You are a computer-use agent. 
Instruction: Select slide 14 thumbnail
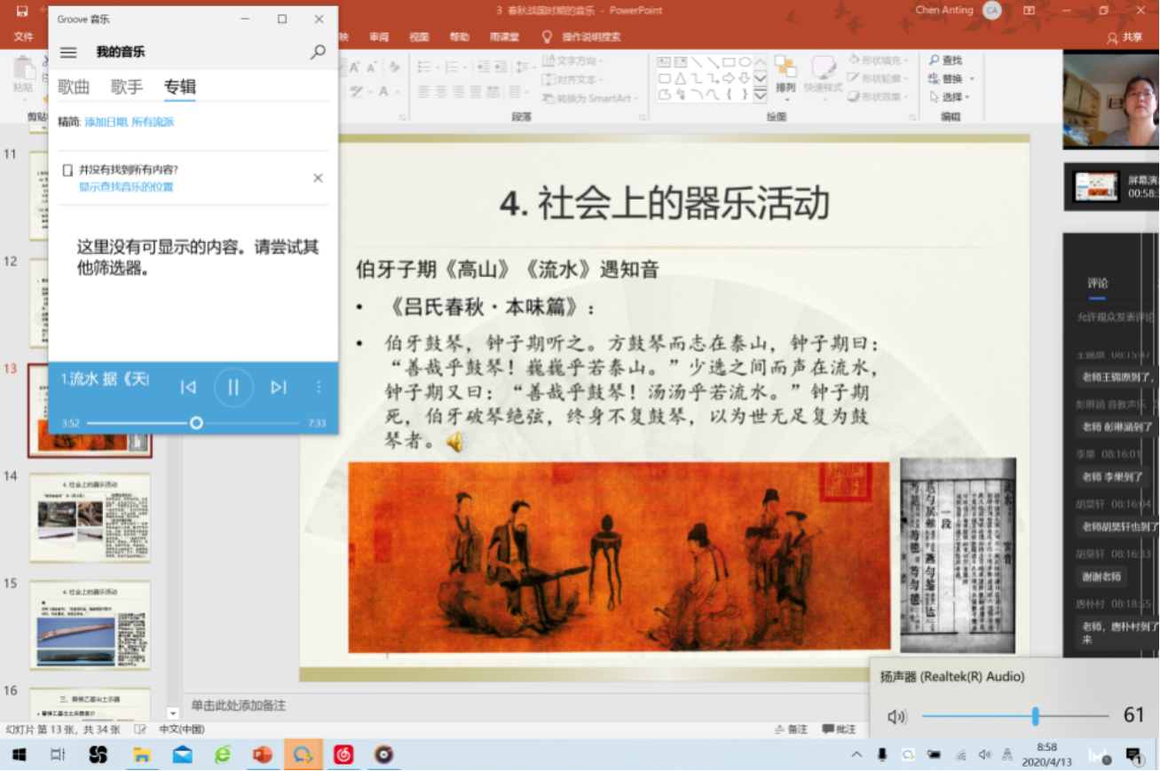[90, 518]
